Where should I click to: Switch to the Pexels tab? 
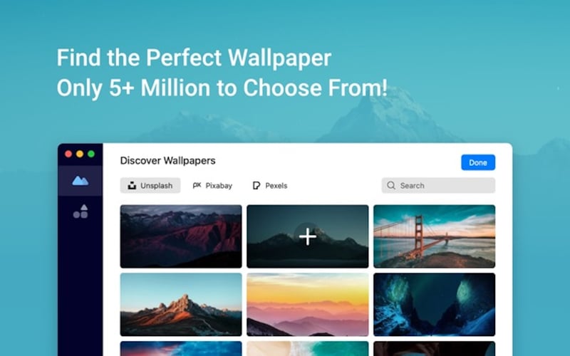(270, 186)
